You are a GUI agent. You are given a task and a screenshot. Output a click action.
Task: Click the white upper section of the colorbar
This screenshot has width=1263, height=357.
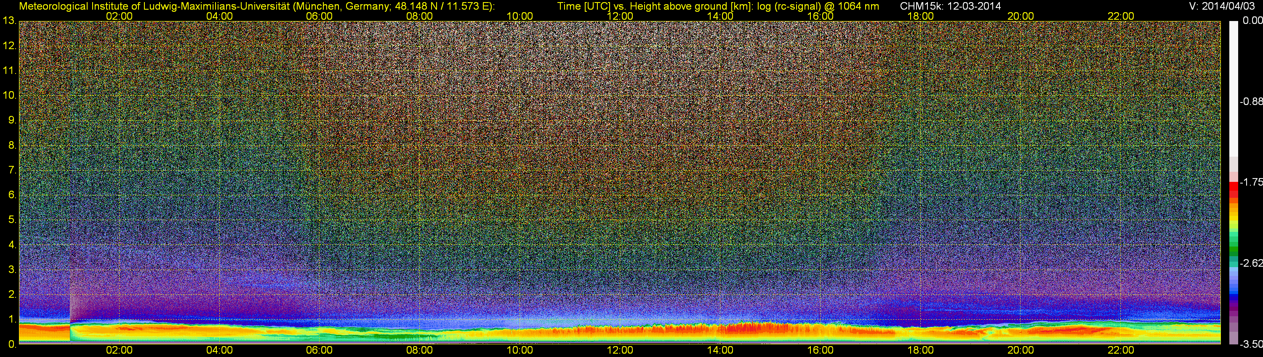click(1234, 88)
